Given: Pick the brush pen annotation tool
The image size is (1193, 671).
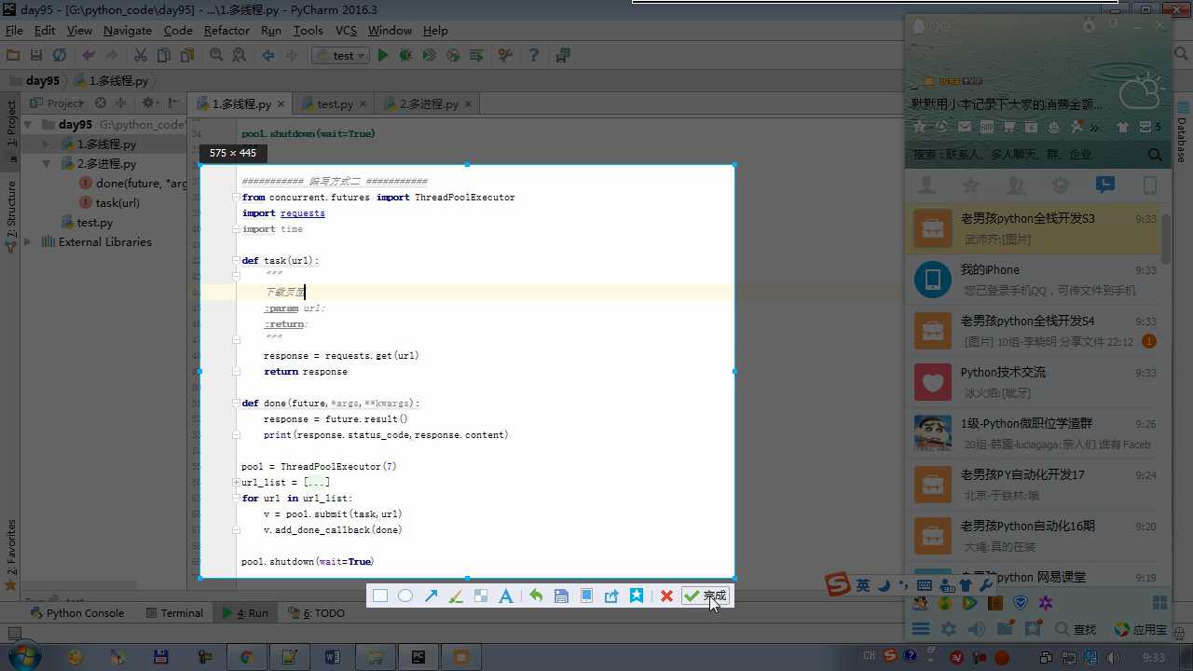Looking at the screenshot, I should (456, 596).
